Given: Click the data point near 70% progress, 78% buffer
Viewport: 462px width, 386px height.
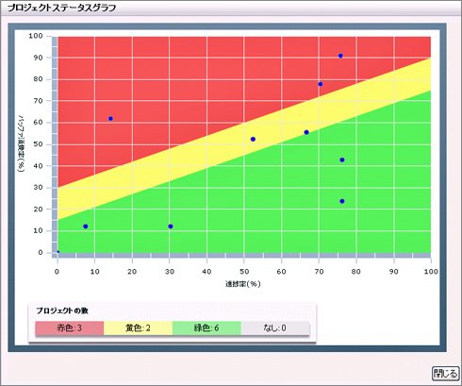Looking at the screenshot, I should pos(321,84).
